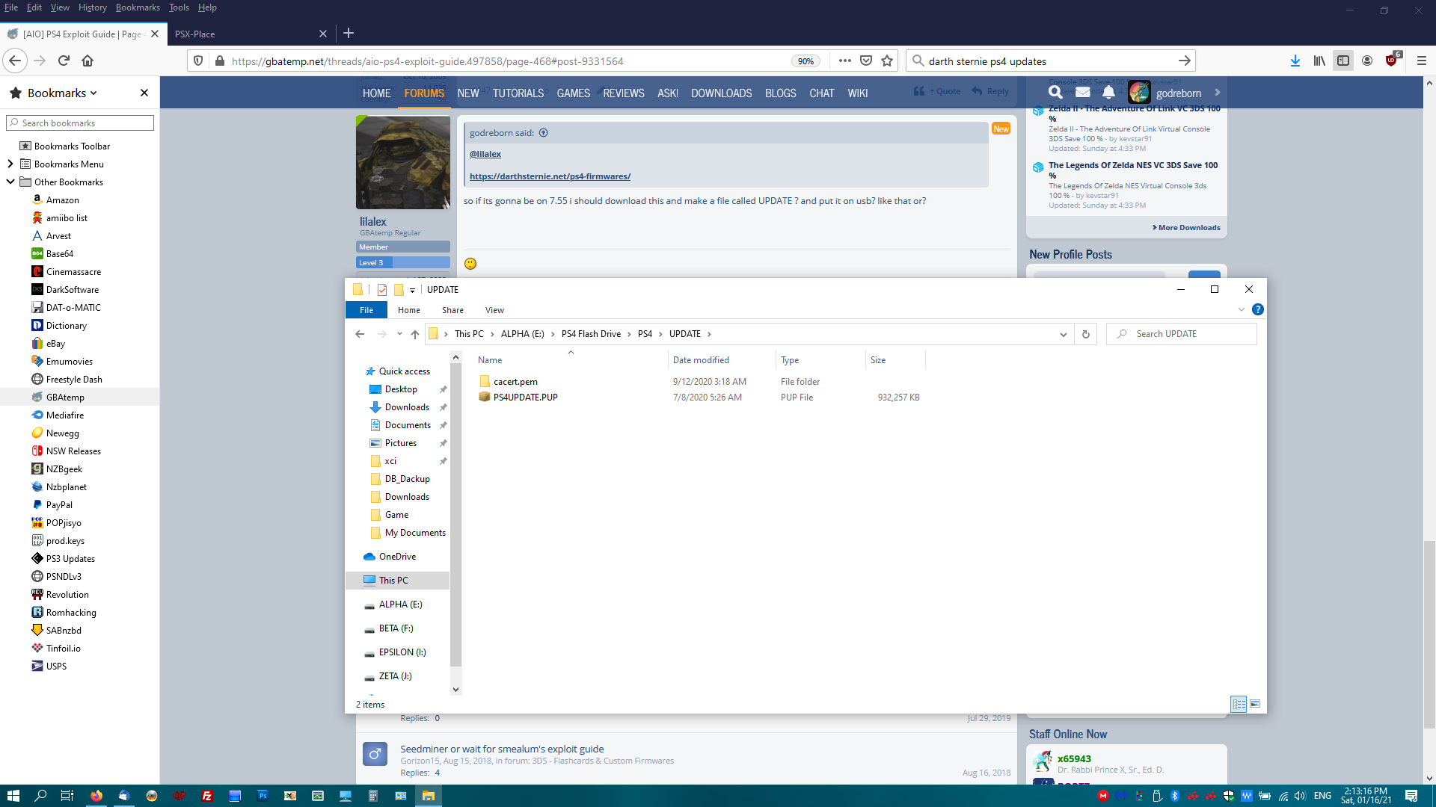The height and width of the screenshot is (807, 1436).
Task: Open Explorer recent locations dropdown
Action: pos(399,334)
